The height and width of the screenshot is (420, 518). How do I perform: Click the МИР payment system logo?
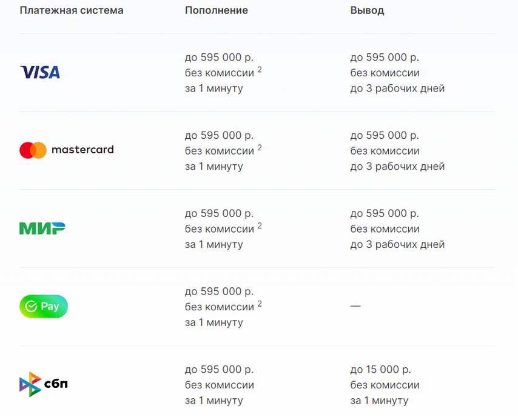click(42, 228)
